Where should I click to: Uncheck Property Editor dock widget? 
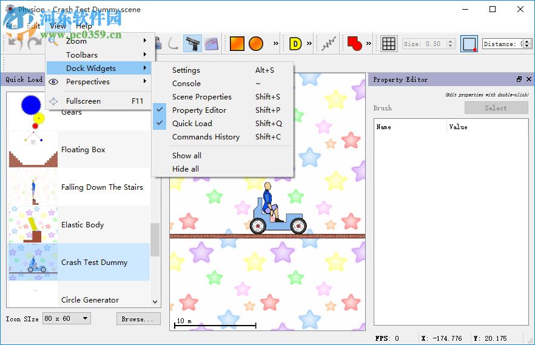click(x=199, y=110)
